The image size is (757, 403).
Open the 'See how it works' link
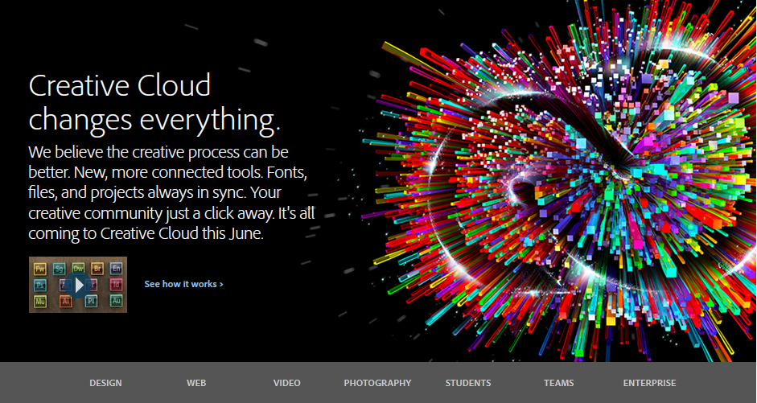click(184, 284)
